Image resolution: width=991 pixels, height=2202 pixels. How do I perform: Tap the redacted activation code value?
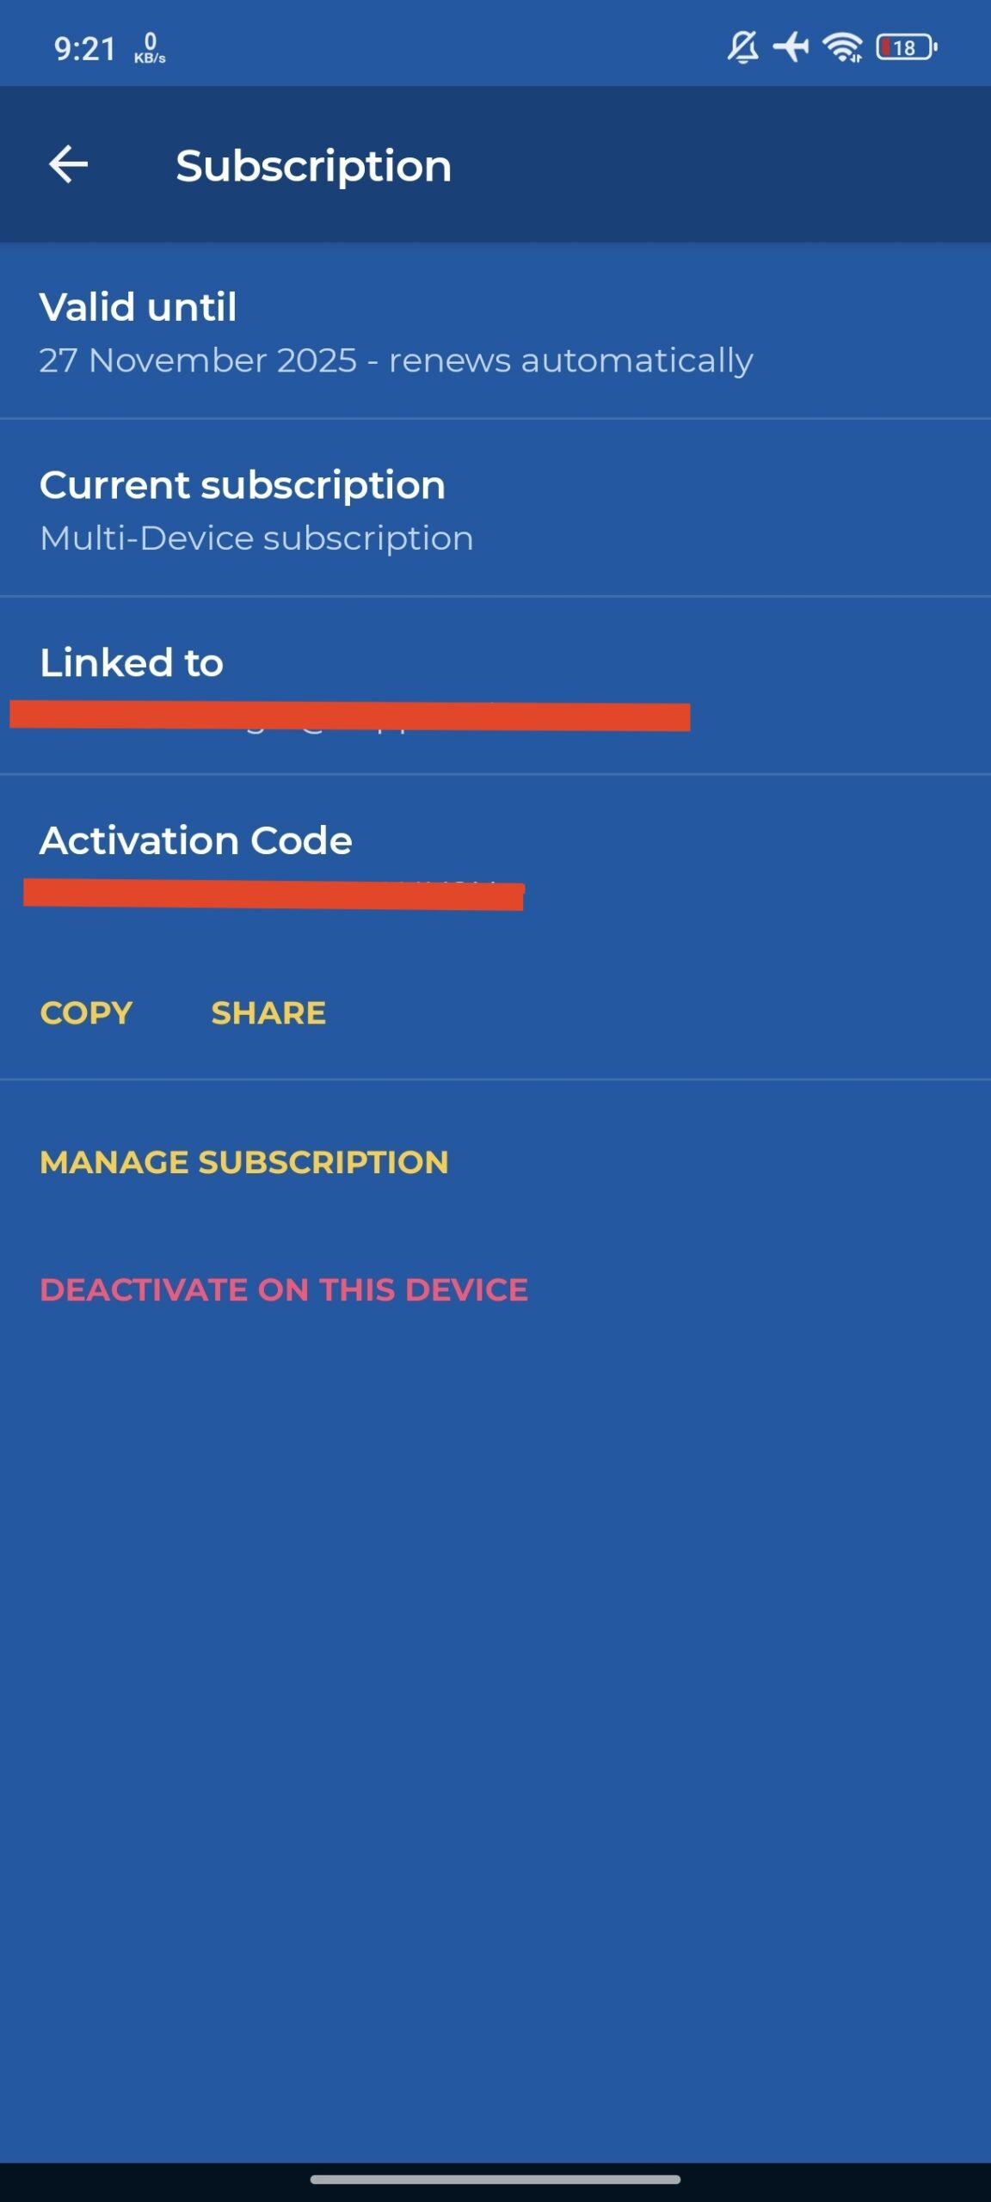pos(274,895)
